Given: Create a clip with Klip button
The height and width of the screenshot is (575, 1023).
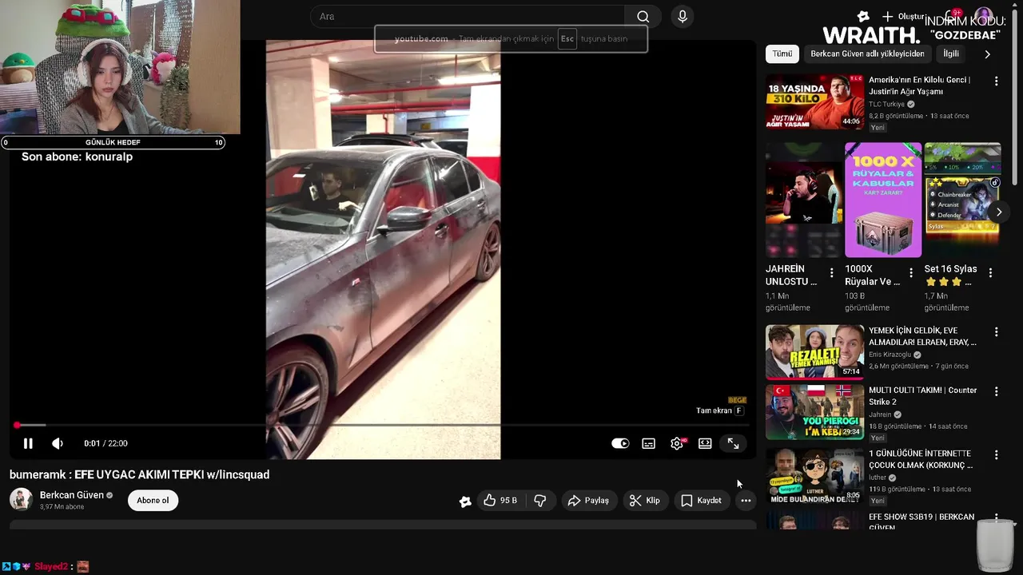Looking at the screenshot, I should pyautogui.click(x=644, y=501).
